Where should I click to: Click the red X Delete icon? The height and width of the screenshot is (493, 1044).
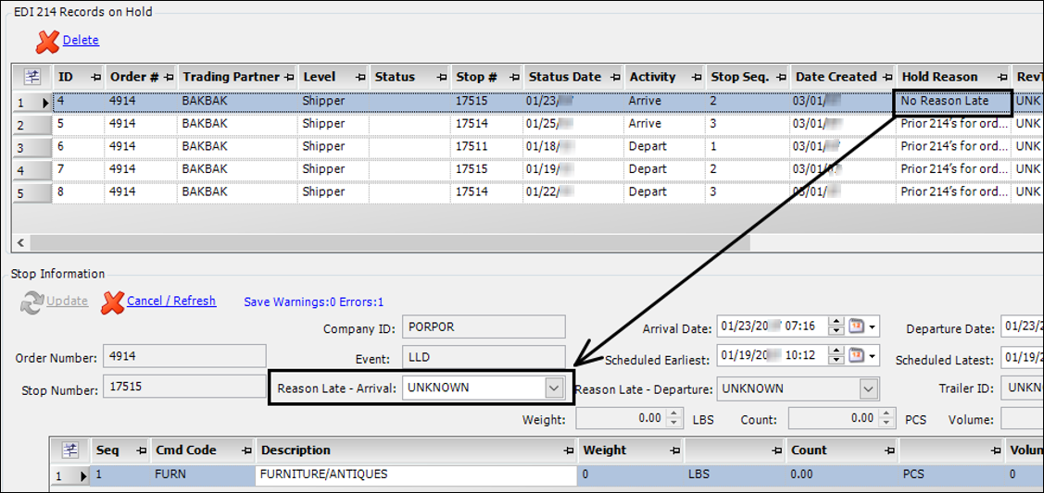pyautogui.click(x=47, y=41)
